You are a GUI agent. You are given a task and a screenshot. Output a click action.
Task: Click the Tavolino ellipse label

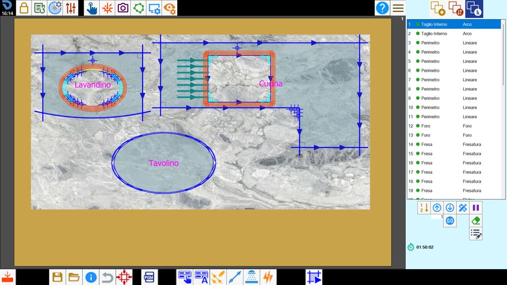[x=163, y=163]
